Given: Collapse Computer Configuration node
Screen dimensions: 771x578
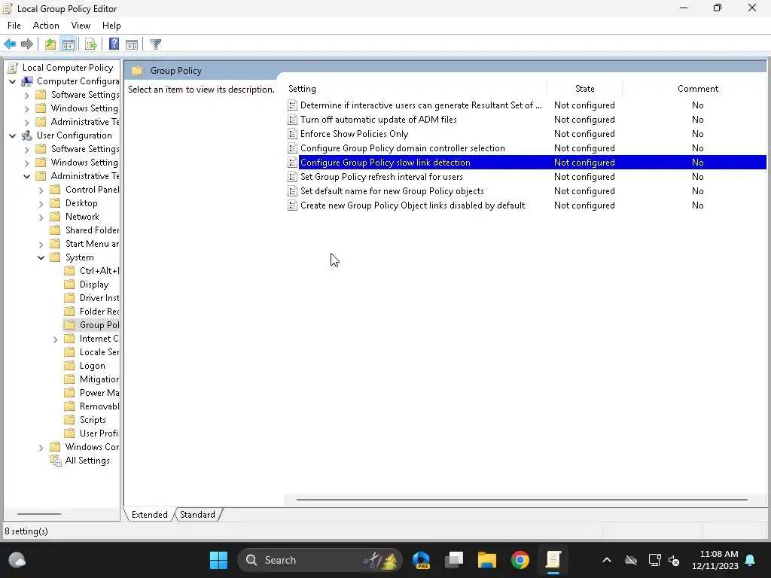Looking at the screenshot, I should pos(13,81).
